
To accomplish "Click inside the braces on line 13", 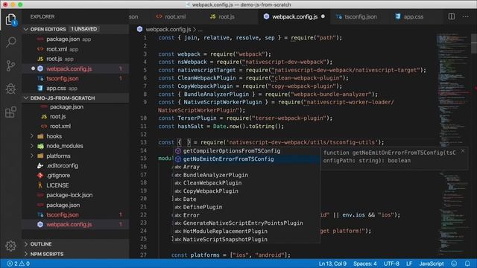I will click(x=184, y=142).
